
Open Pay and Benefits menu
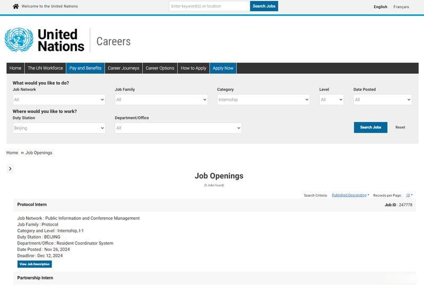[85, 68]
